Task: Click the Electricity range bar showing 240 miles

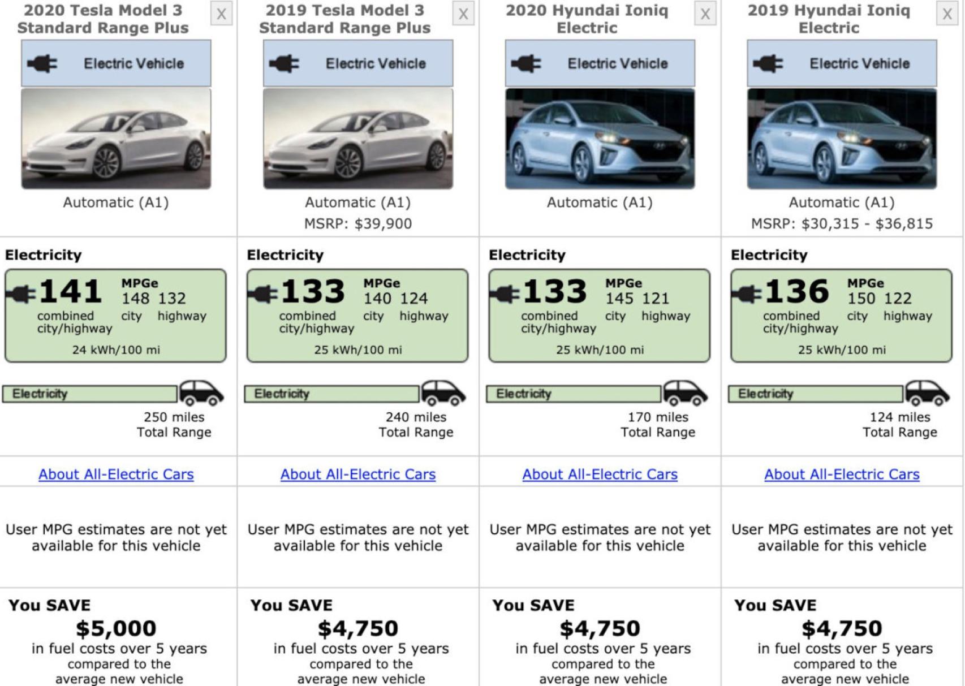Action: (331, 394)
